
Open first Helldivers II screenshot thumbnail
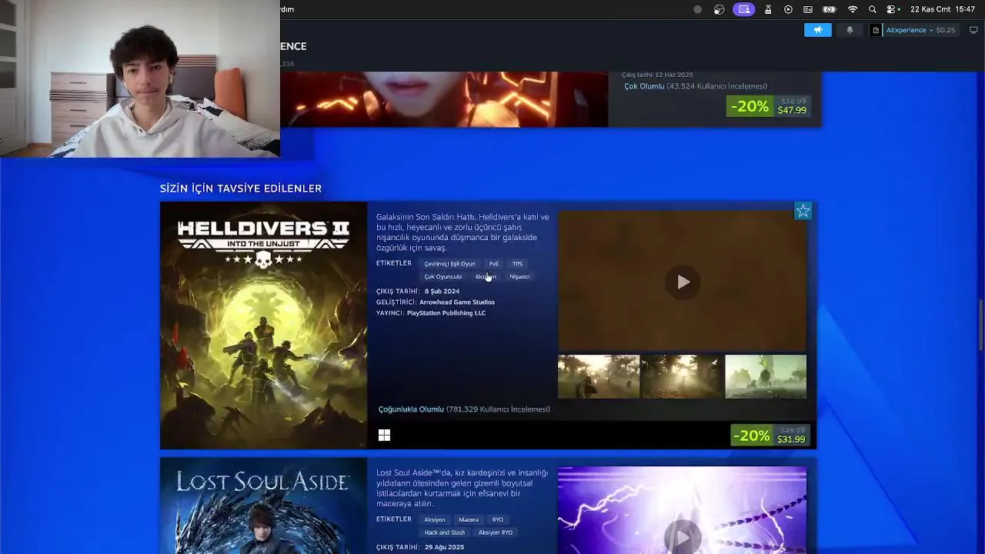click(599, 377)
